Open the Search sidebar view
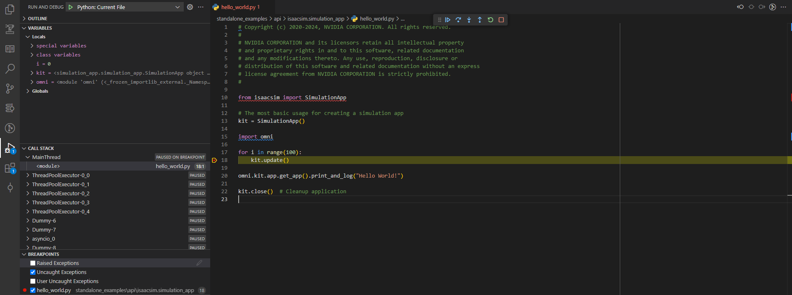 point(10,68)
